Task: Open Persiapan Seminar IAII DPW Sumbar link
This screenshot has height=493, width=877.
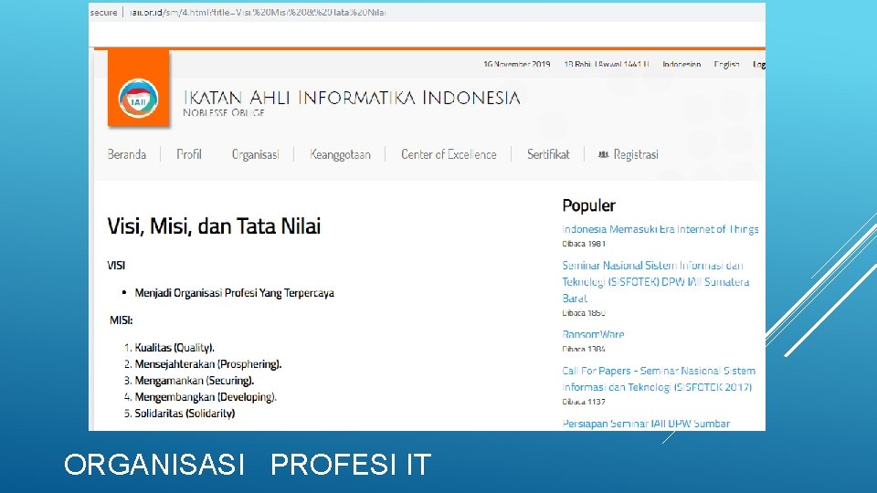Action: (646, 424)
